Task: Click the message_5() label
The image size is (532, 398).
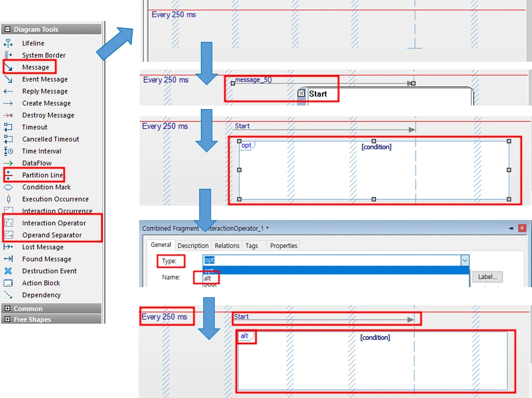Action: pyautogui.click(x=254, y=80)
